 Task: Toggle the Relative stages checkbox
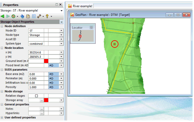(36, 96)
